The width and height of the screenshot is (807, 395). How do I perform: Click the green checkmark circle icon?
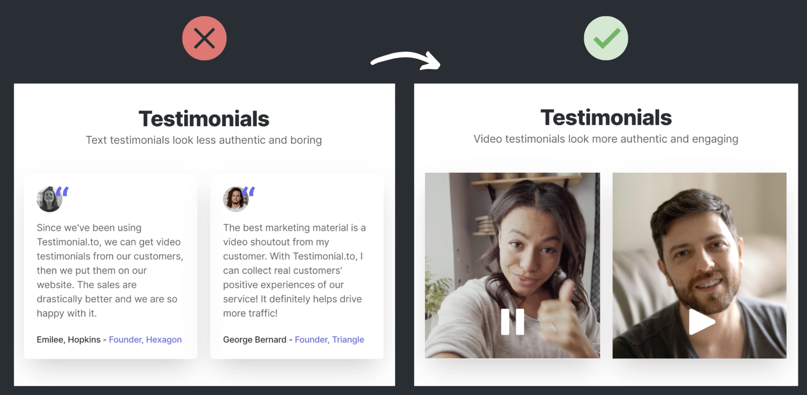pyautogui.click(x=606, y=38)
